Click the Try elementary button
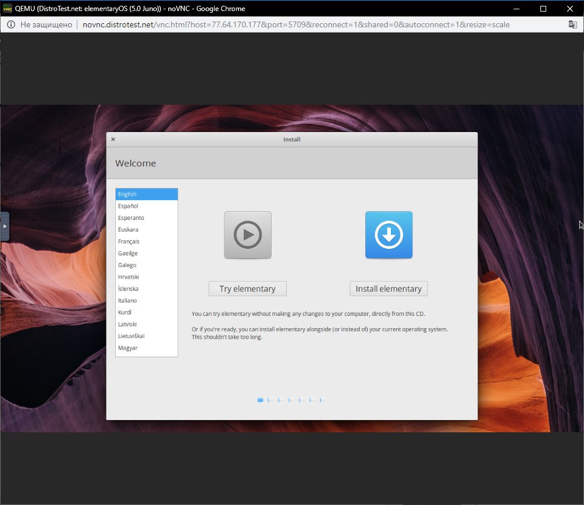The width and height of the screenshot is (584, 505). (247, 289)
